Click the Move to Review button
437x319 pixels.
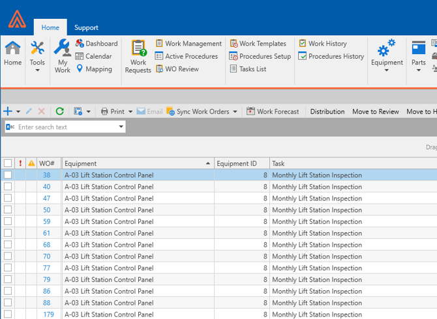coord(375,112)
